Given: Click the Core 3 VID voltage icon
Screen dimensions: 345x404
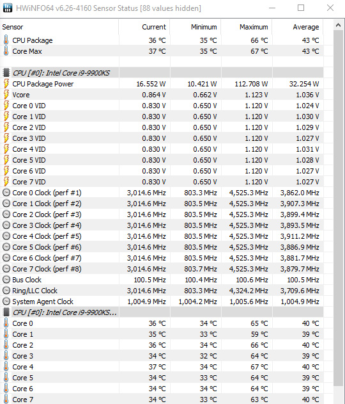Looking at the screenshot, I should click(x=6, y=138).
